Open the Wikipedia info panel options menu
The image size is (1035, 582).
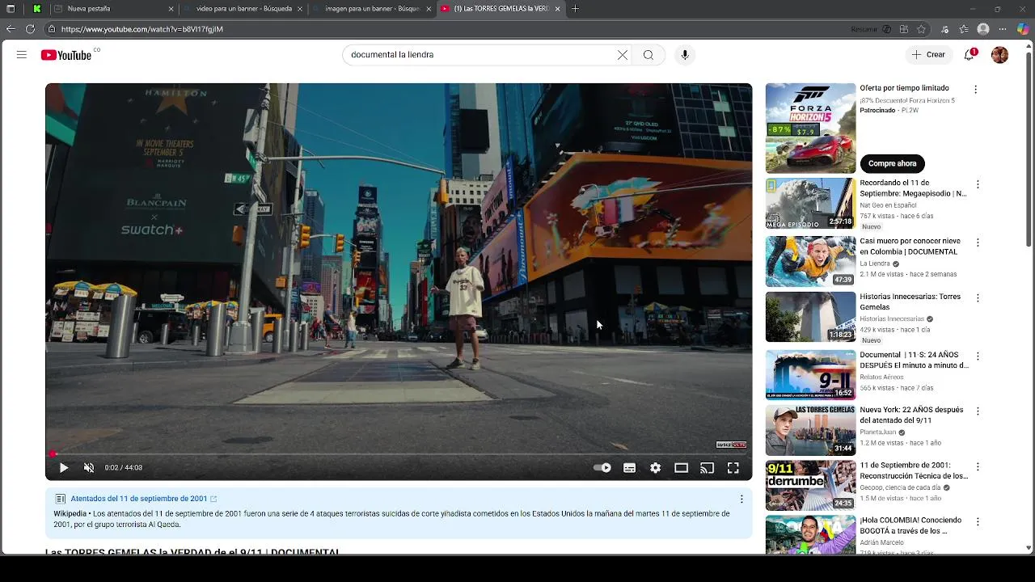point(741,500)
